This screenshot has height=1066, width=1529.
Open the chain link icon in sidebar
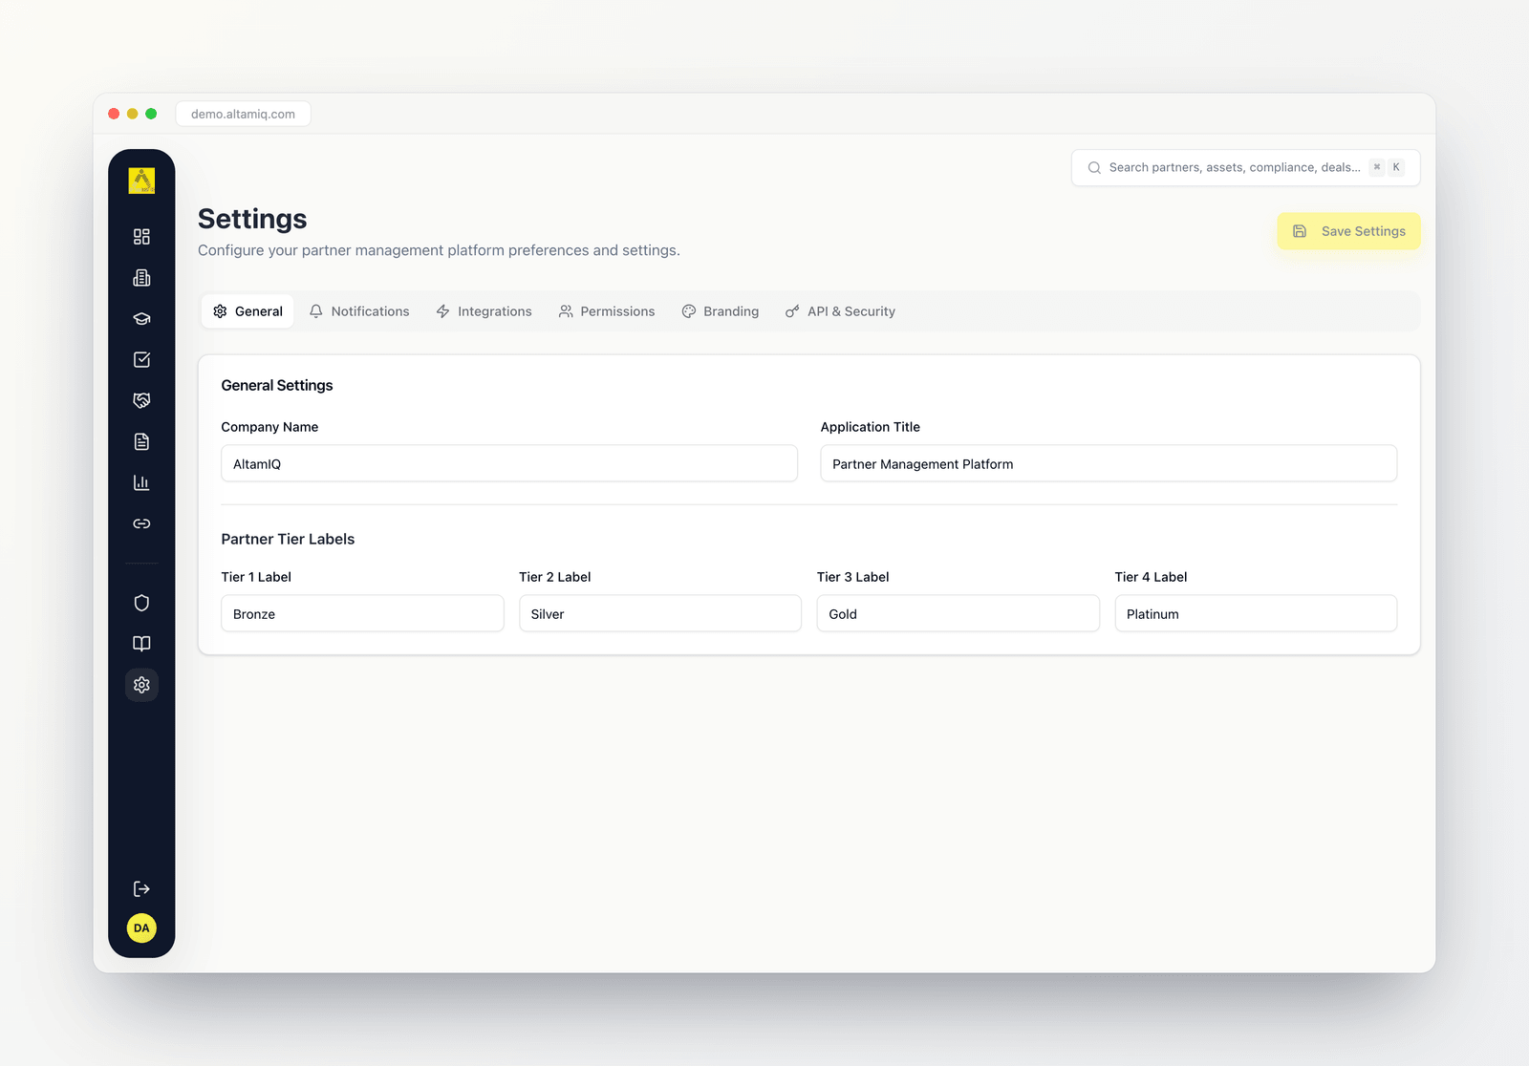[141, 523]
